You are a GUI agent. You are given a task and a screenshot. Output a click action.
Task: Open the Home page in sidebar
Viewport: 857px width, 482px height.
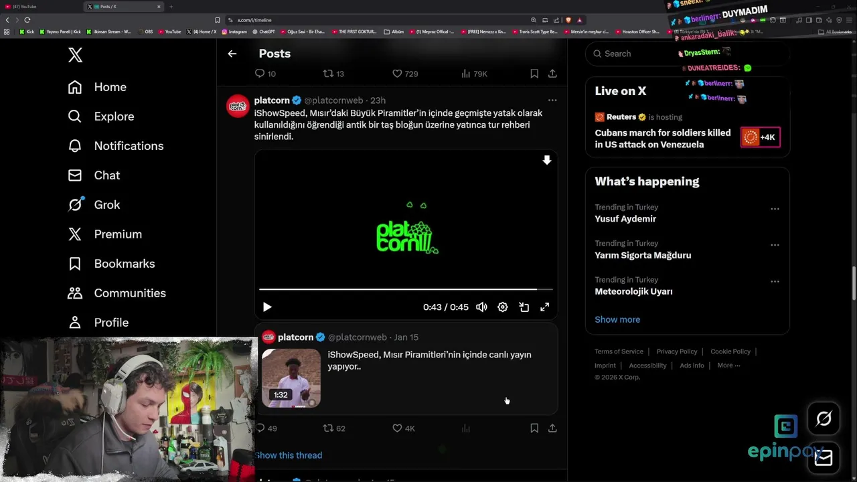pyautogui.click(x=97, y=87)
